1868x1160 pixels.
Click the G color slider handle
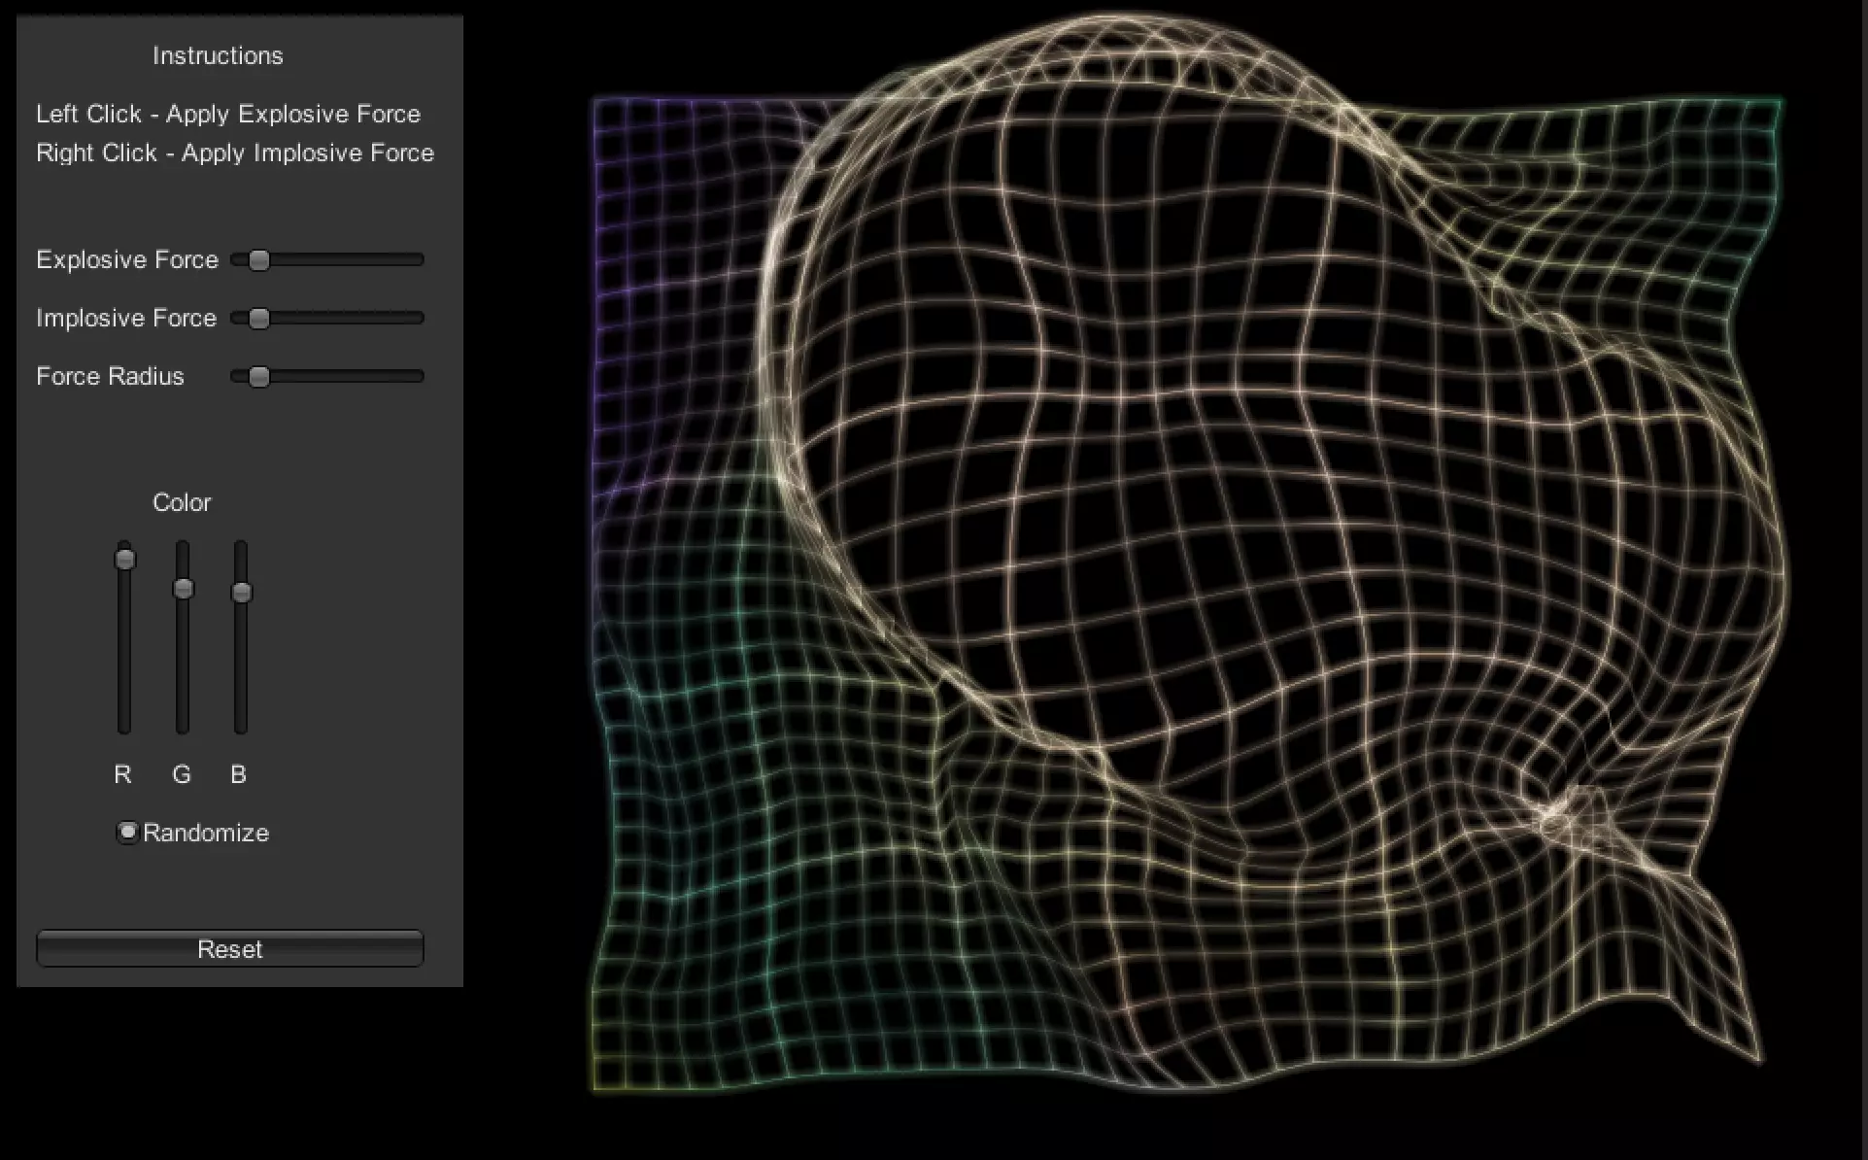183,588
